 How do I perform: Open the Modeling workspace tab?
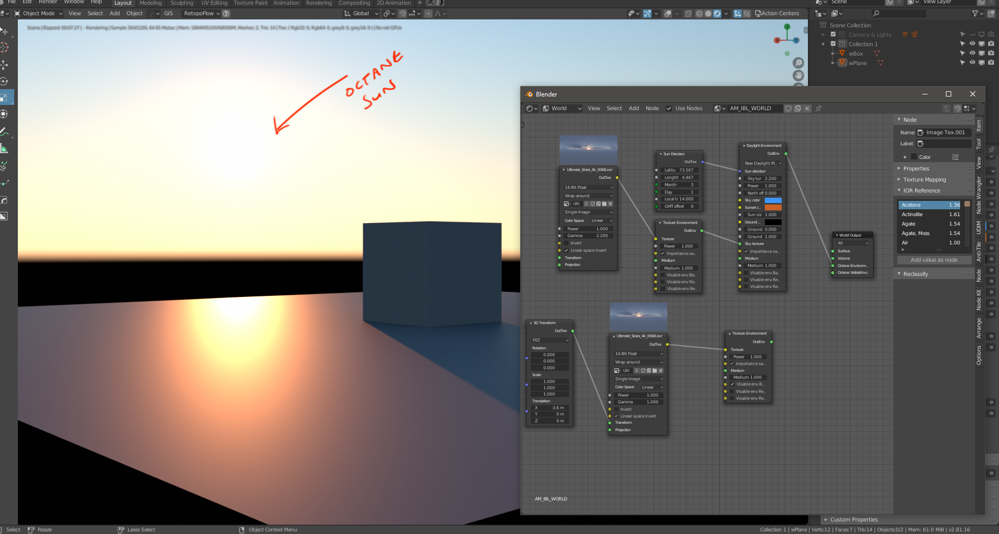coord(151,3)
